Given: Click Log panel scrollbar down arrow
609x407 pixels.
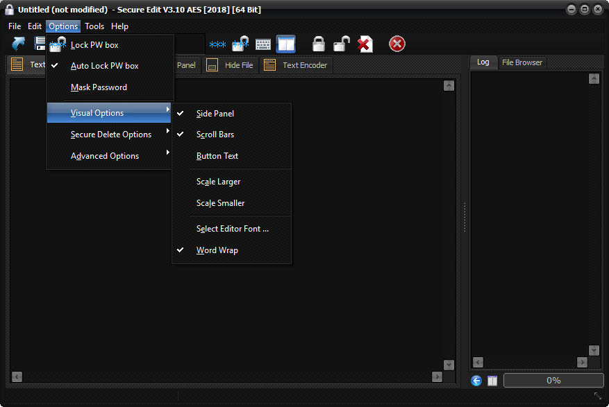Looking at the screenshot, I should tap(594, 350).
